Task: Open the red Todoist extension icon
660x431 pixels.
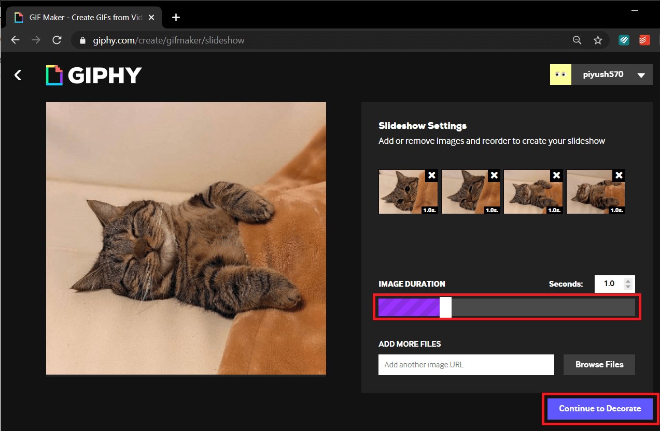Action: (644, 40)
